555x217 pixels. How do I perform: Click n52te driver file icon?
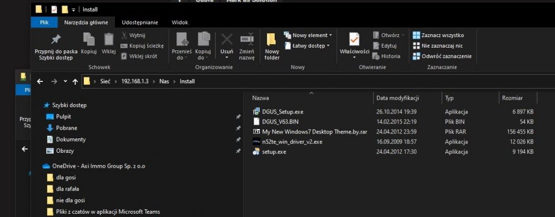256,142
